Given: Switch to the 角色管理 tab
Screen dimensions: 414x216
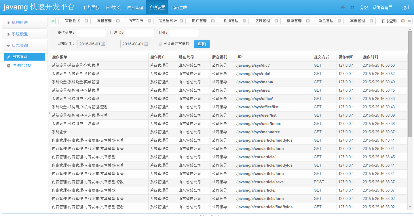Looking at the screenshot, I should point(326,21).
